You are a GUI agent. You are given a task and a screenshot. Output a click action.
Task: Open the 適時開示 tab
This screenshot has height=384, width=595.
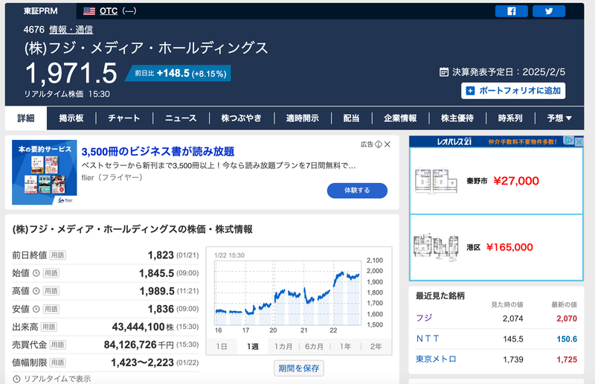coord(303,118)
